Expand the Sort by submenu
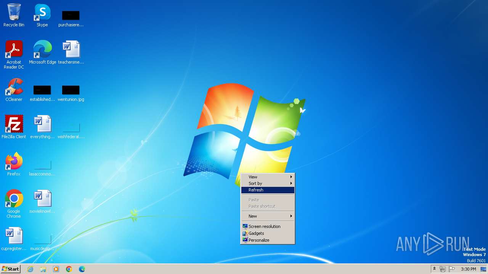This screenshot has height=274, width=488. pos(268,183)
